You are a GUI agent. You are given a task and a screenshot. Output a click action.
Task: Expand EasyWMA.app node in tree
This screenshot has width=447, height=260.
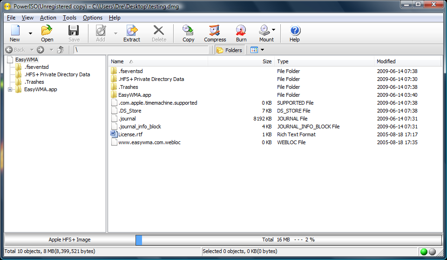pyautogui.click(x=10, y=89)
